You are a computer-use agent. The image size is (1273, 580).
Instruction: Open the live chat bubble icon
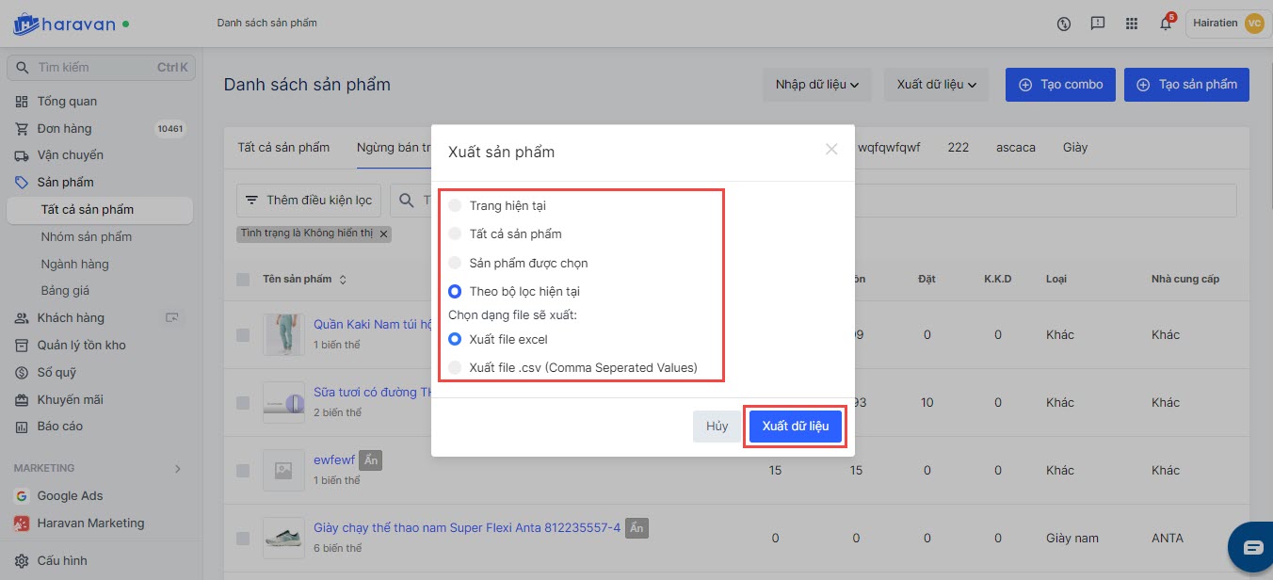pos(1252,547)
